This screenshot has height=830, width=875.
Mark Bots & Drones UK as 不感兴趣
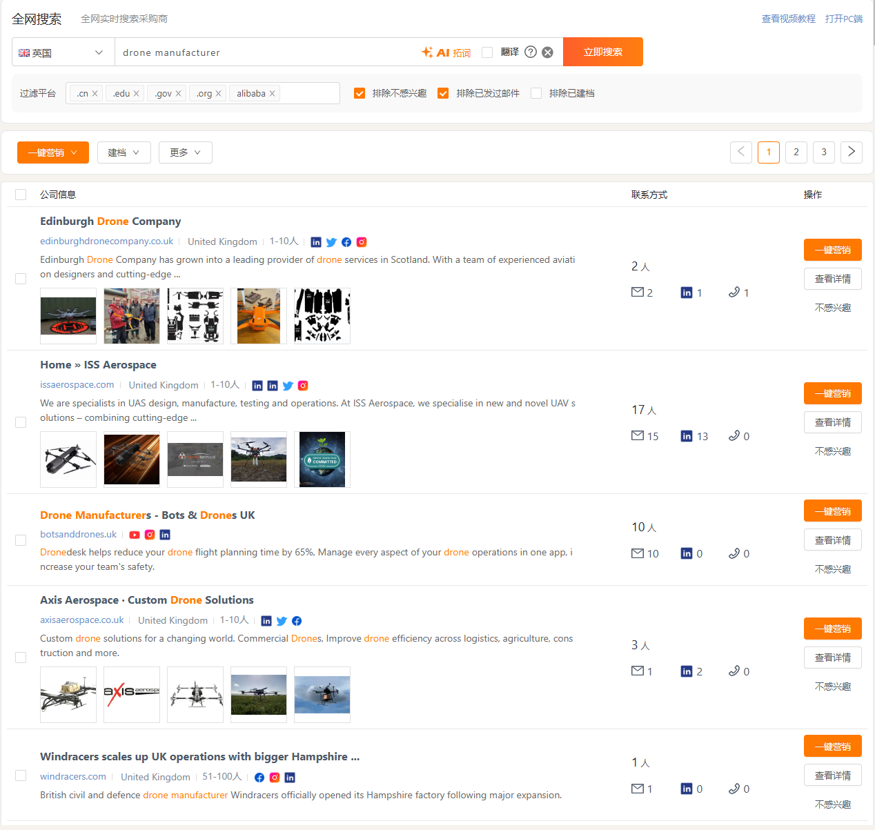(833, 569)
